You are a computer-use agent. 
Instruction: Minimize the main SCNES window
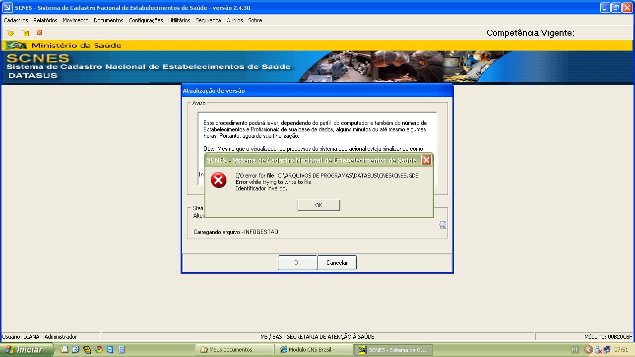[x=605, y=7]
